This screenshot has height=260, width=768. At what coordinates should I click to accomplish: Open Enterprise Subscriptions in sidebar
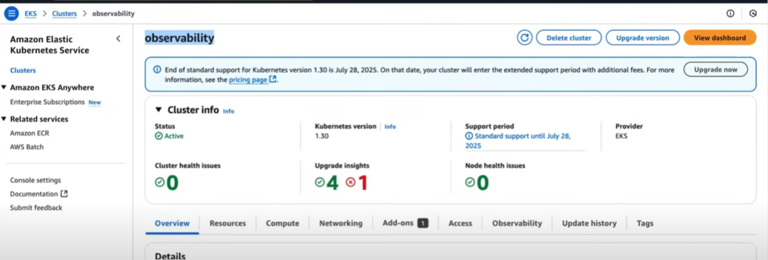pyautogui.click(x=48, y=103)
